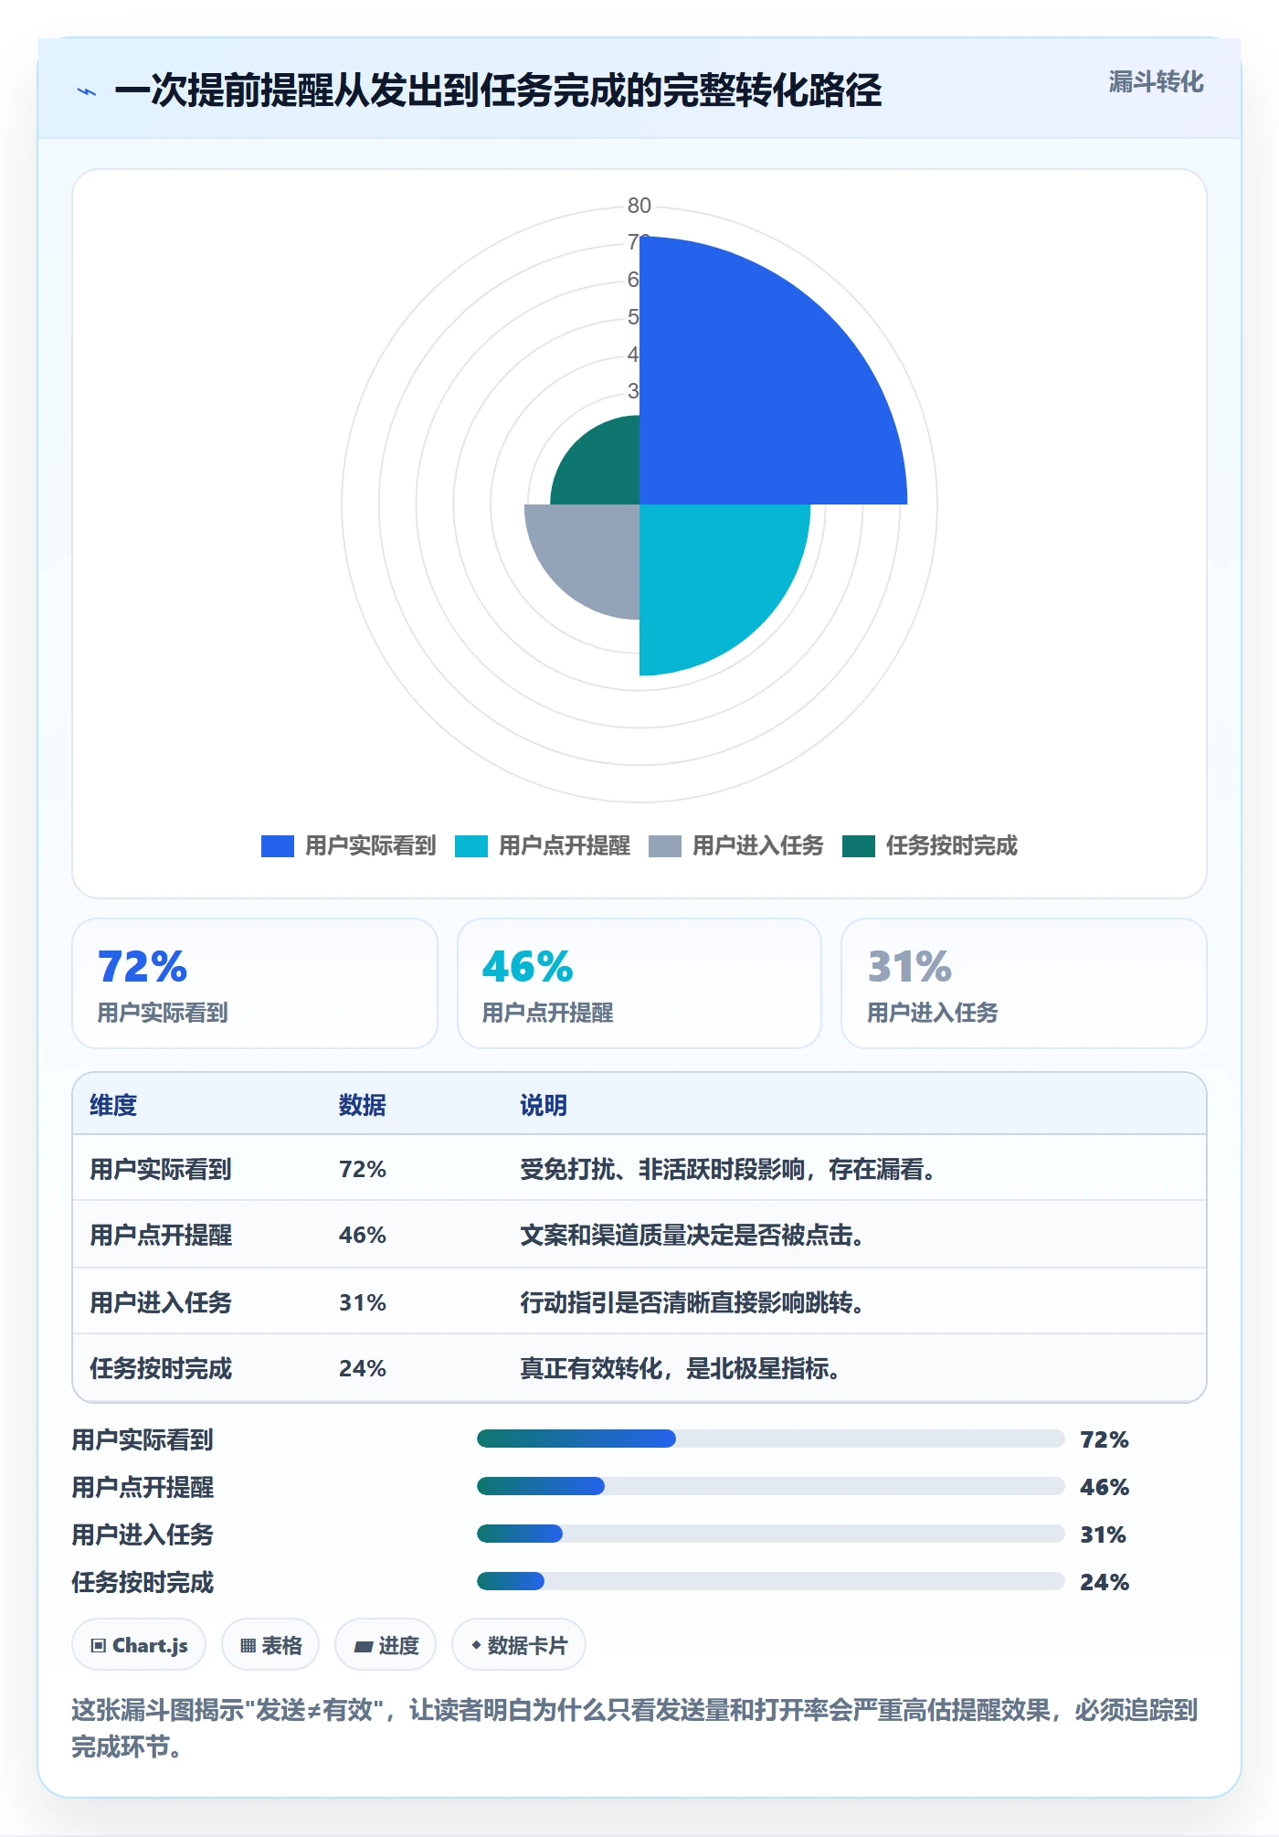Viewport: 1279px width, 1837px height.
Task: Click the 真正有效转化，是北极星指标。 description cell
Action: (x=681, y=1368)
